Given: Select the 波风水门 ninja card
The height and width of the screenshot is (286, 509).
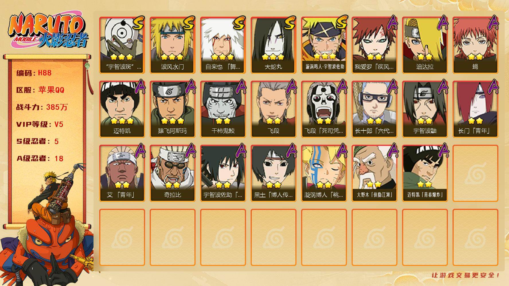Looking at the screenshot, I should [x=172, y=45].
